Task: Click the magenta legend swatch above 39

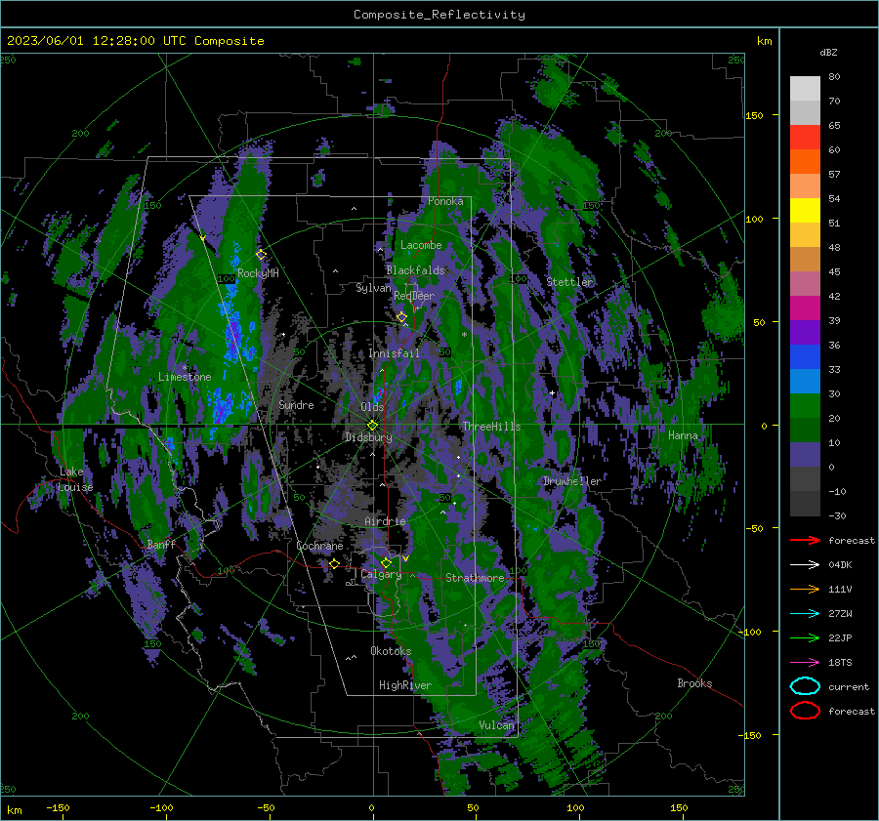Action: [805, 308]
